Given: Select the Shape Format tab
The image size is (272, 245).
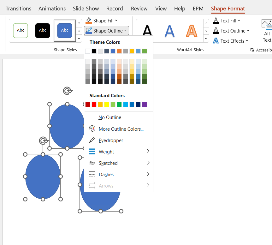Looking at the screenshot, I should [x=228, y=9].
